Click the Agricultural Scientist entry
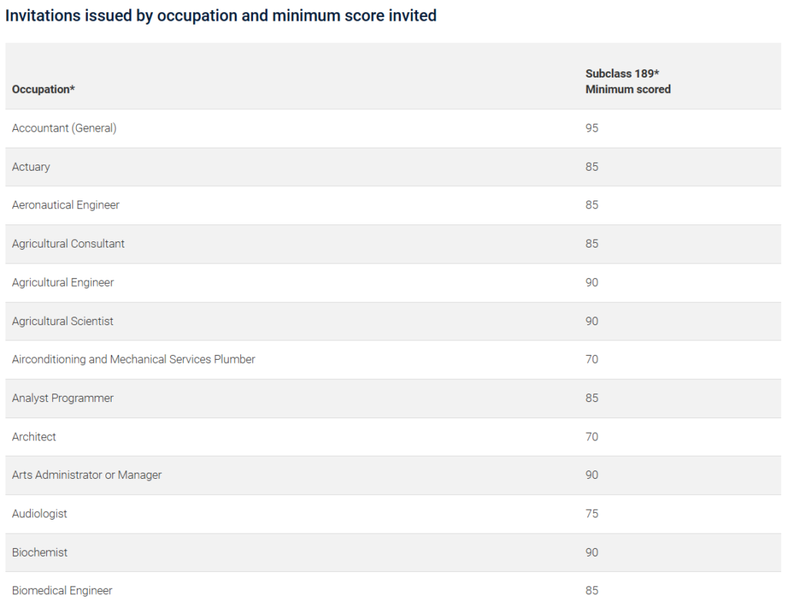Screen dimensions: 788x608 (x=63, y=321)
